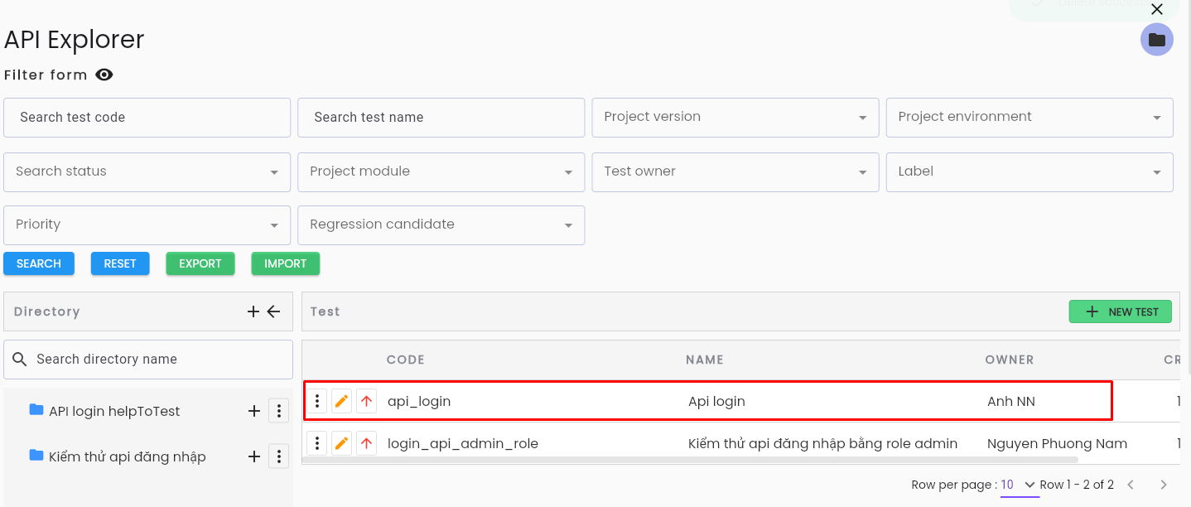Open the Label dropdown
The height and width of the screenshot is (507, 1191).
coord(1029,172)
